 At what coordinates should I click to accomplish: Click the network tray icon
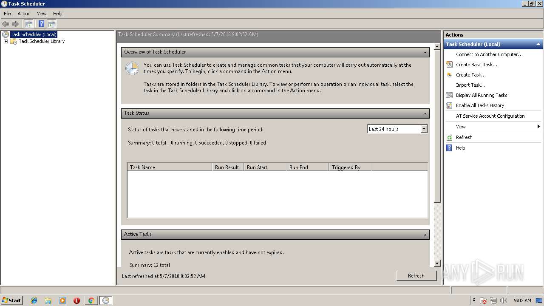pyautogui.click(x=494, y=300)
